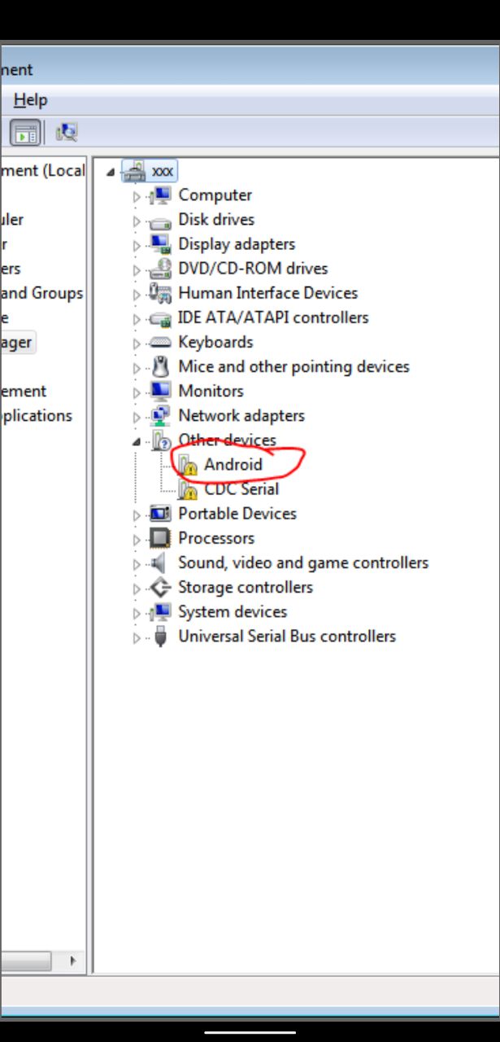Expand the Network adapters node
500x1042 pixels.
[x=137, y=417]
